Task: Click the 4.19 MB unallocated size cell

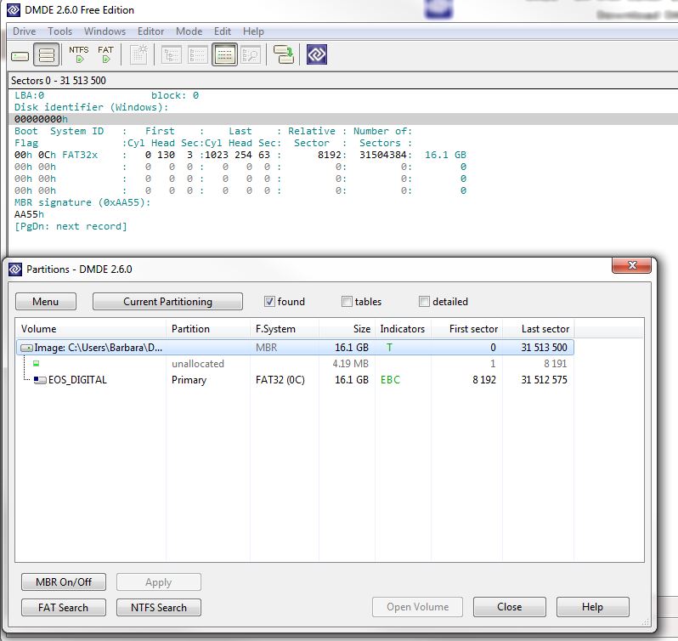Action: [x=351, y=363]
